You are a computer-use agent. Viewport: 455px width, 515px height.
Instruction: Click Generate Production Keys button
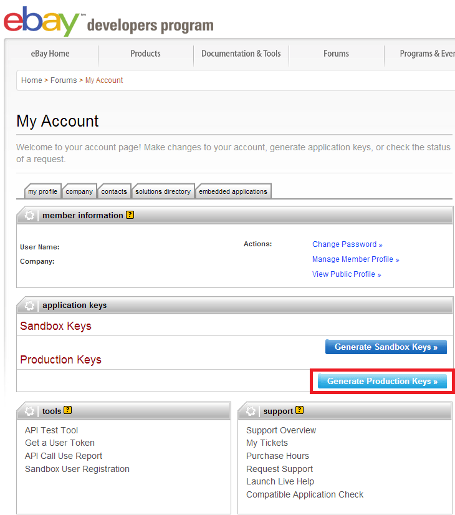[x=382, y=381]
